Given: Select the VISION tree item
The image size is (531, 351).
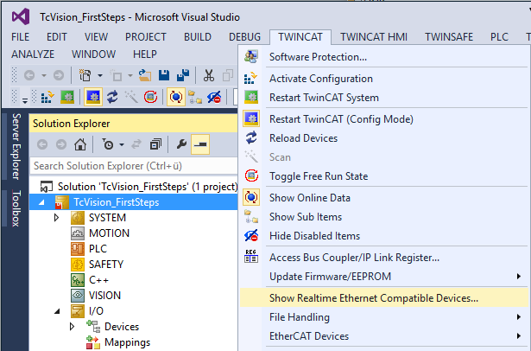Looking at the screenshot, I should pos(104,296).
